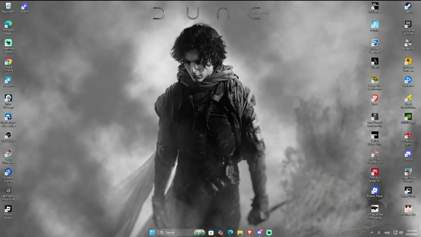Image resolution: width=421 pixels, height=237 pixels.
Task: Click the Wheel Make It Demo icon
Action: tap(408, 175)
